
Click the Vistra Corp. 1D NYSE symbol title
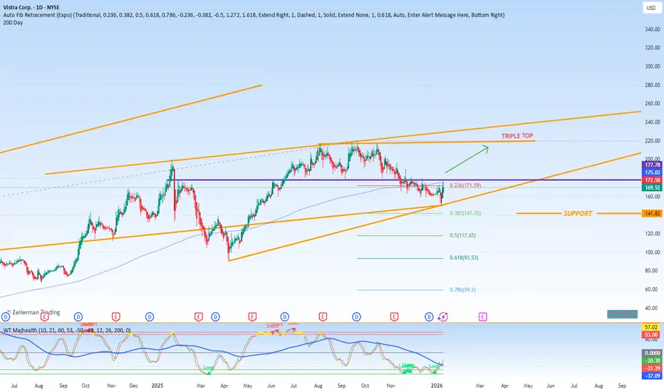click(x=31, y=7)
